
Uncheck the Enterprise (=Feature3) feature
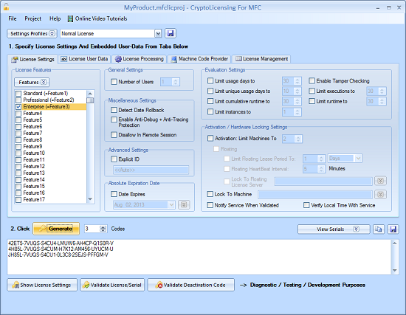click(18, 107)
